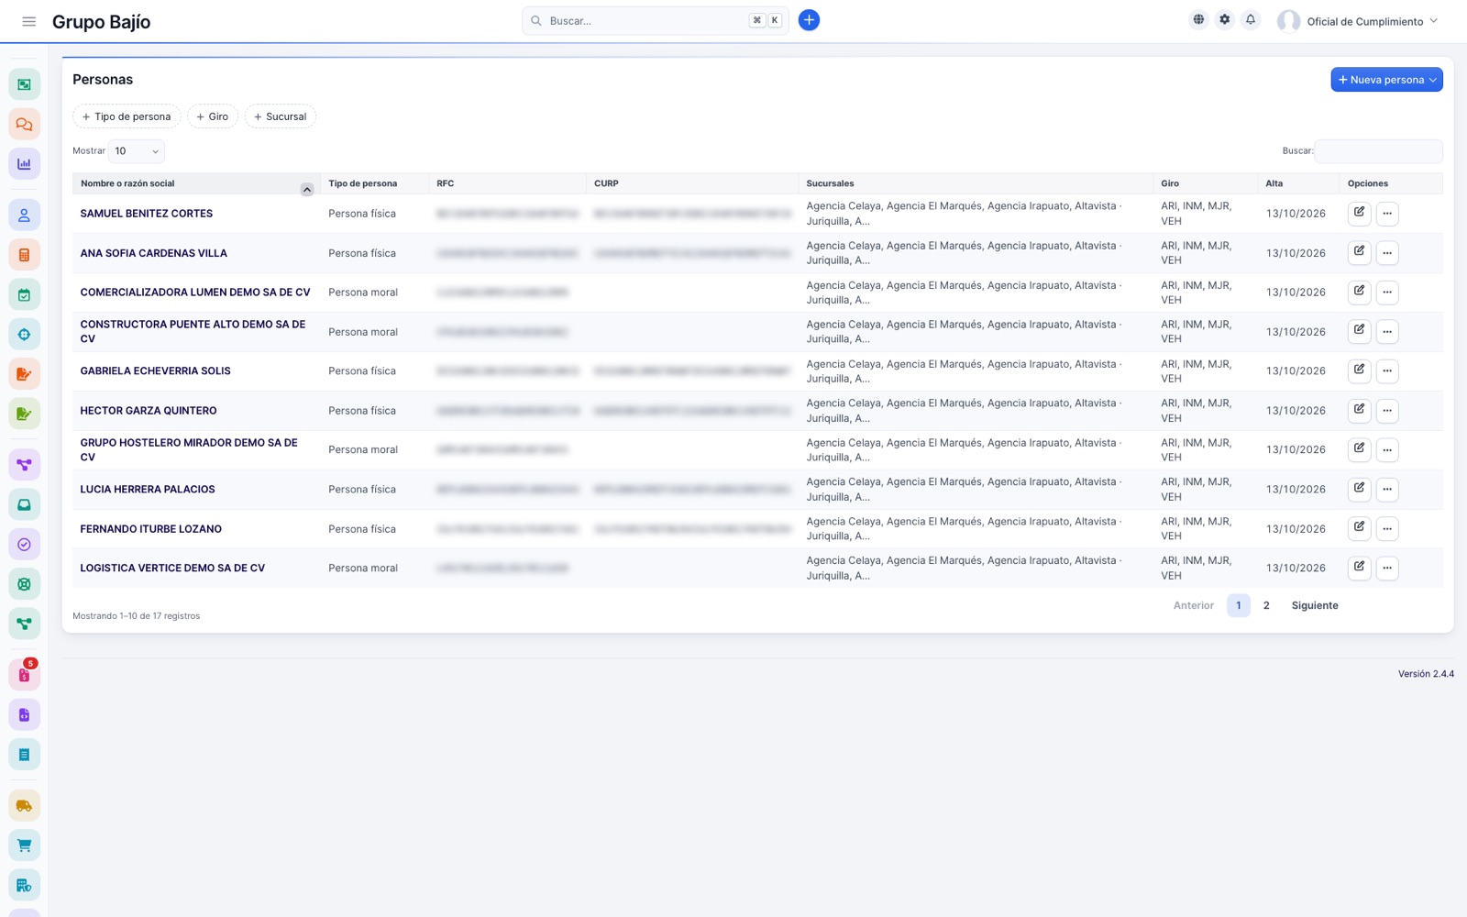Open Mostrar rows-per-page dropdown
1467x917 pixels.
(x=137, y=151)
